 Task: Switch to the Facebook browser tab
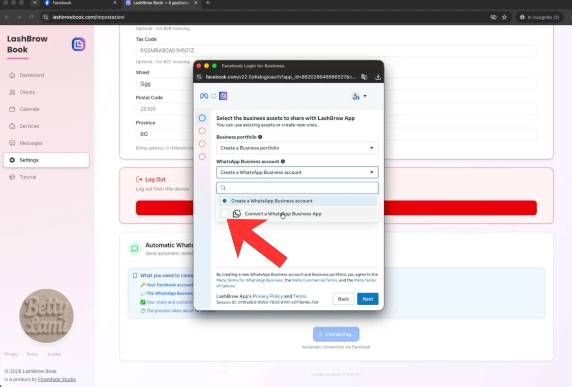(x=80, y=3)
